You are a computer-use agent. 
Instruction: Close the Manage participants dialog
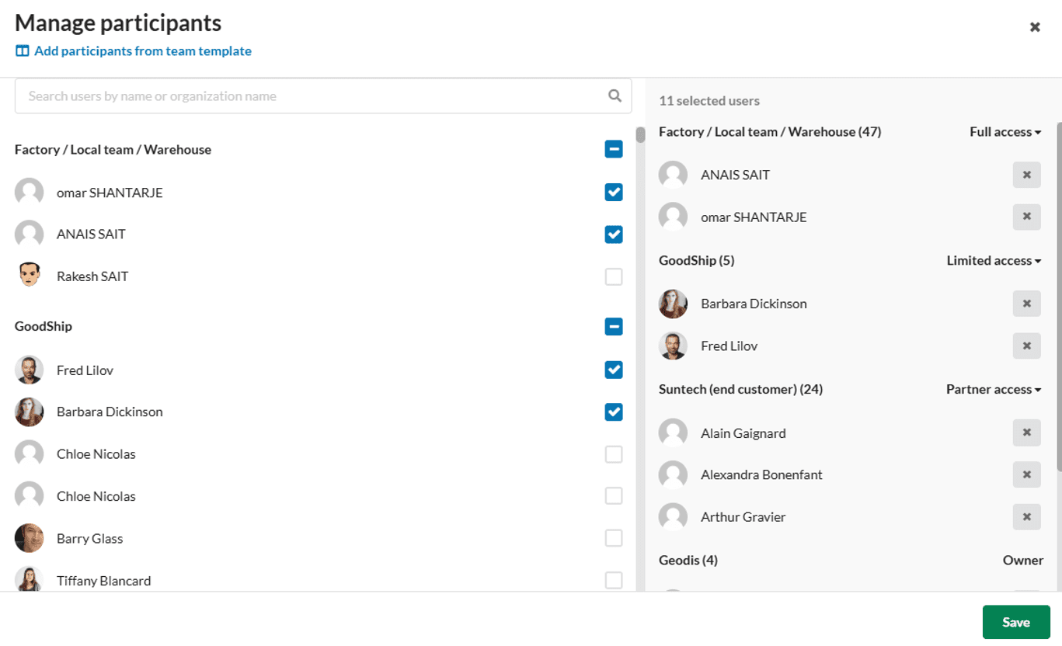1035,27
